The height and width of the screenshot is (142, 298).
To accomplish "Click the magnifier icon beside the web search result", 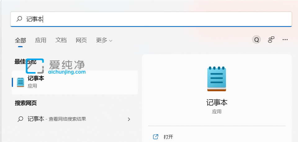I will (20, 119).
